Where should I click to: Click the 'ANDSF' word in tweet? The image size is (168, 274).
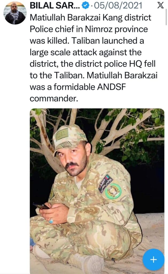111,87
